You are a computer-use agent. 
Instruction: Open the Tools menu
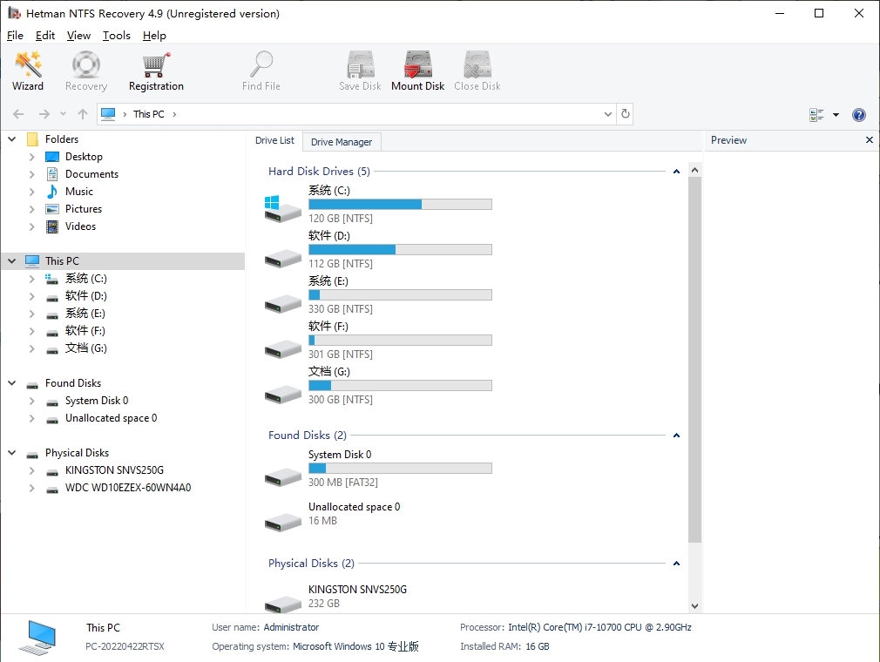pyautogui.click(x=116, y=36)
